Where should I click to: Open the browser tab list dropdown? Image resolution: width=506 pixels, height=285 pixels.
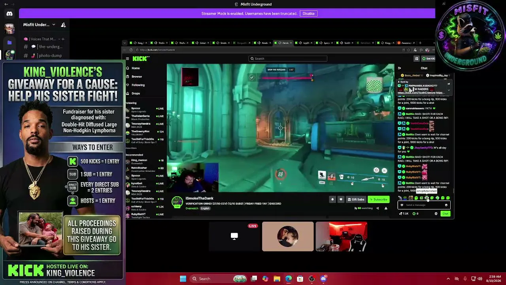click(125, 43)
